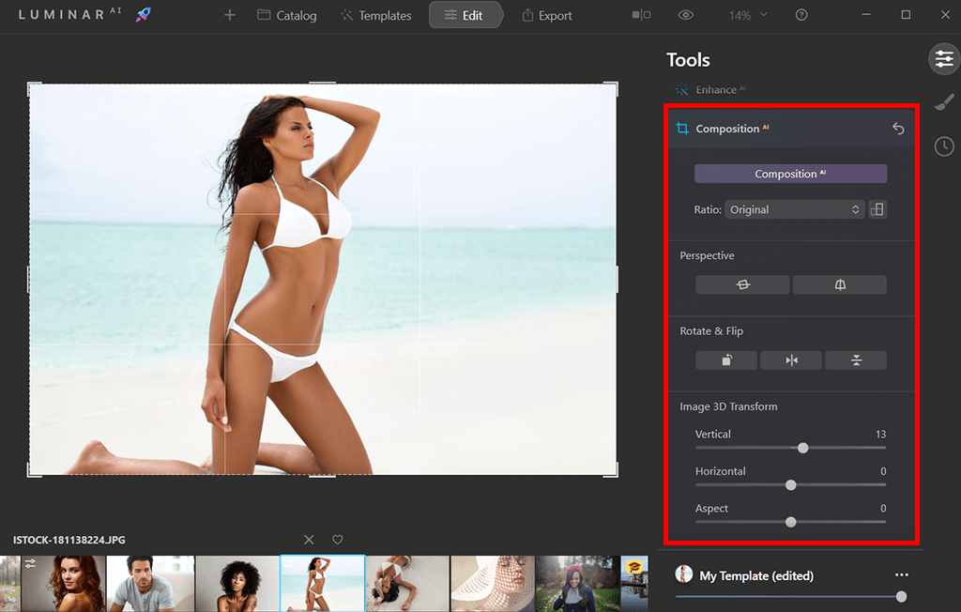
Task: Flip the image vertically
Action: point(856,360)
